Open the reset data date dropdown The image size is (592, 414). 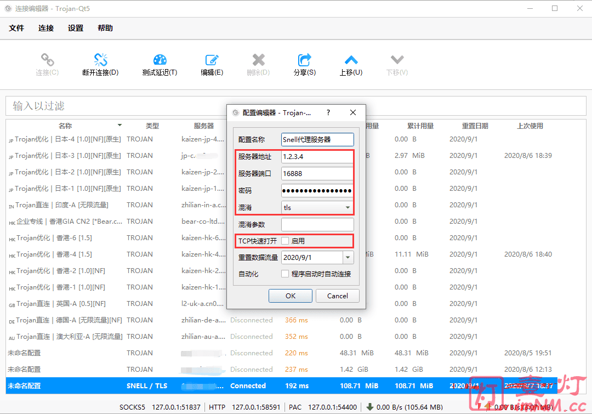(348, 257)
